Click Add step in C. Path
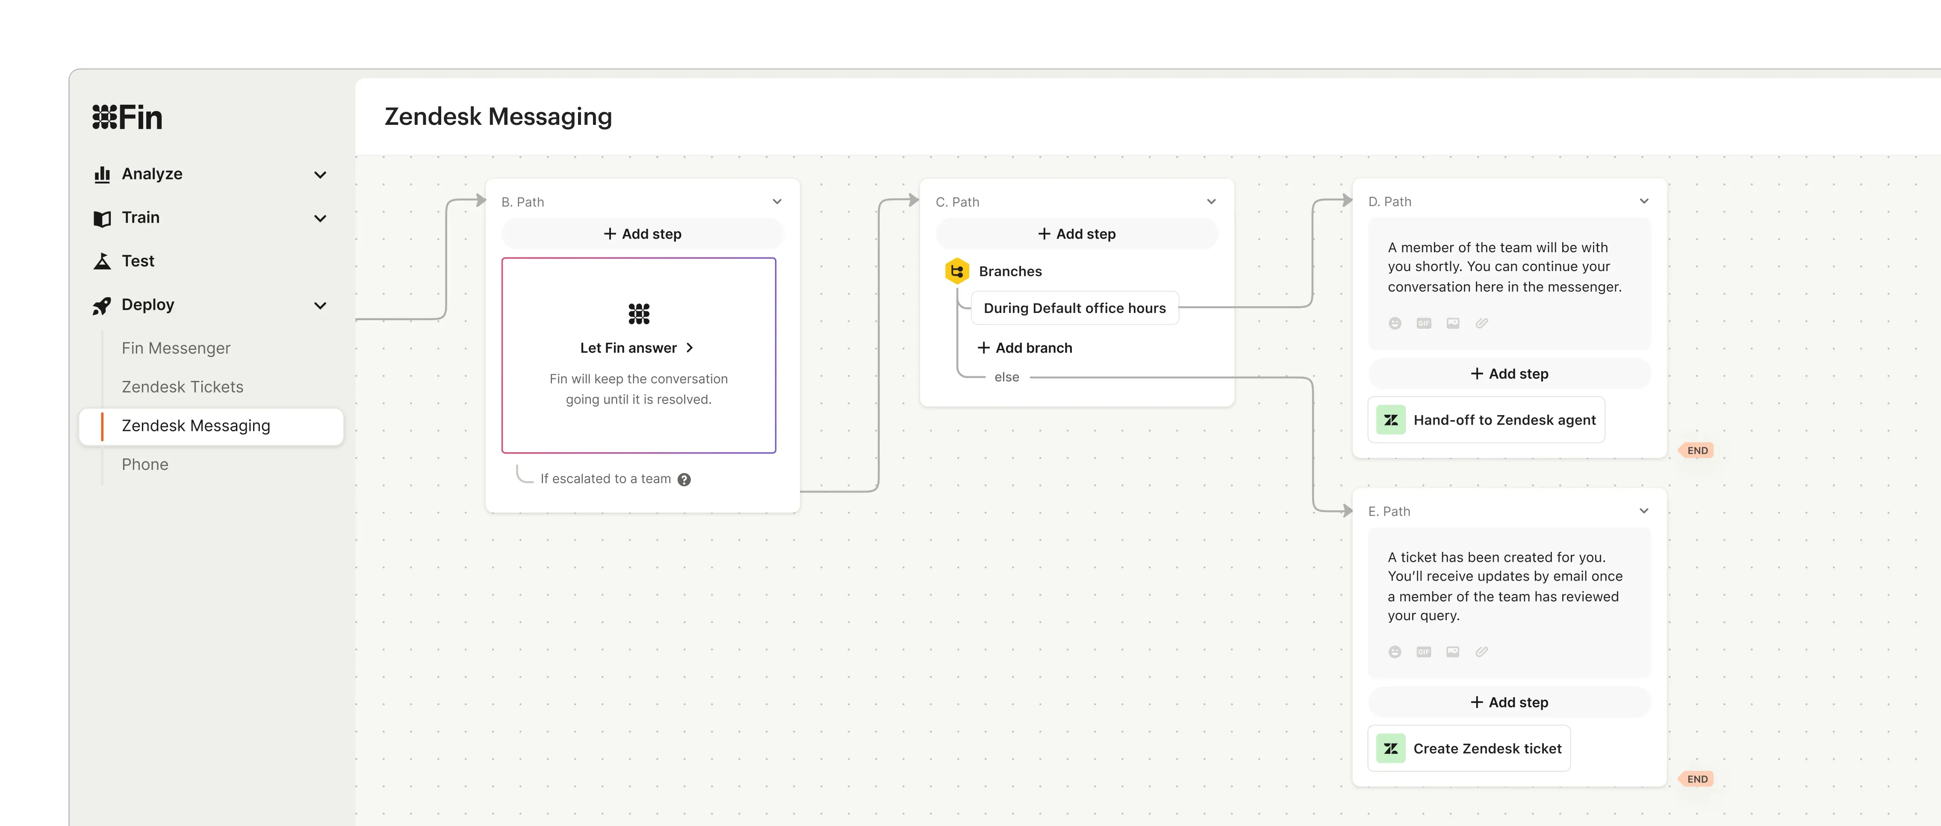The width and height of the screenshot is (1941, 826). pyautogui.click(x=1077, y=233)
